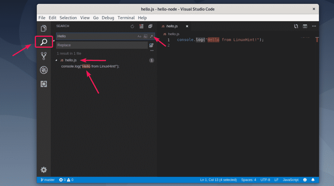The height and width of the screenshot is (186, 334).
Task: Click the Replace All icon
Action: pyautogui.click(x=151, y=45)
